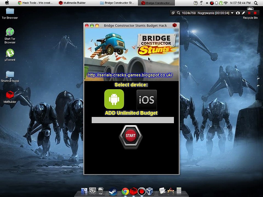Expand the window-stack dropdown in menu bar
The width and height of the screenshot is (263, 197).
coord(201,3)
